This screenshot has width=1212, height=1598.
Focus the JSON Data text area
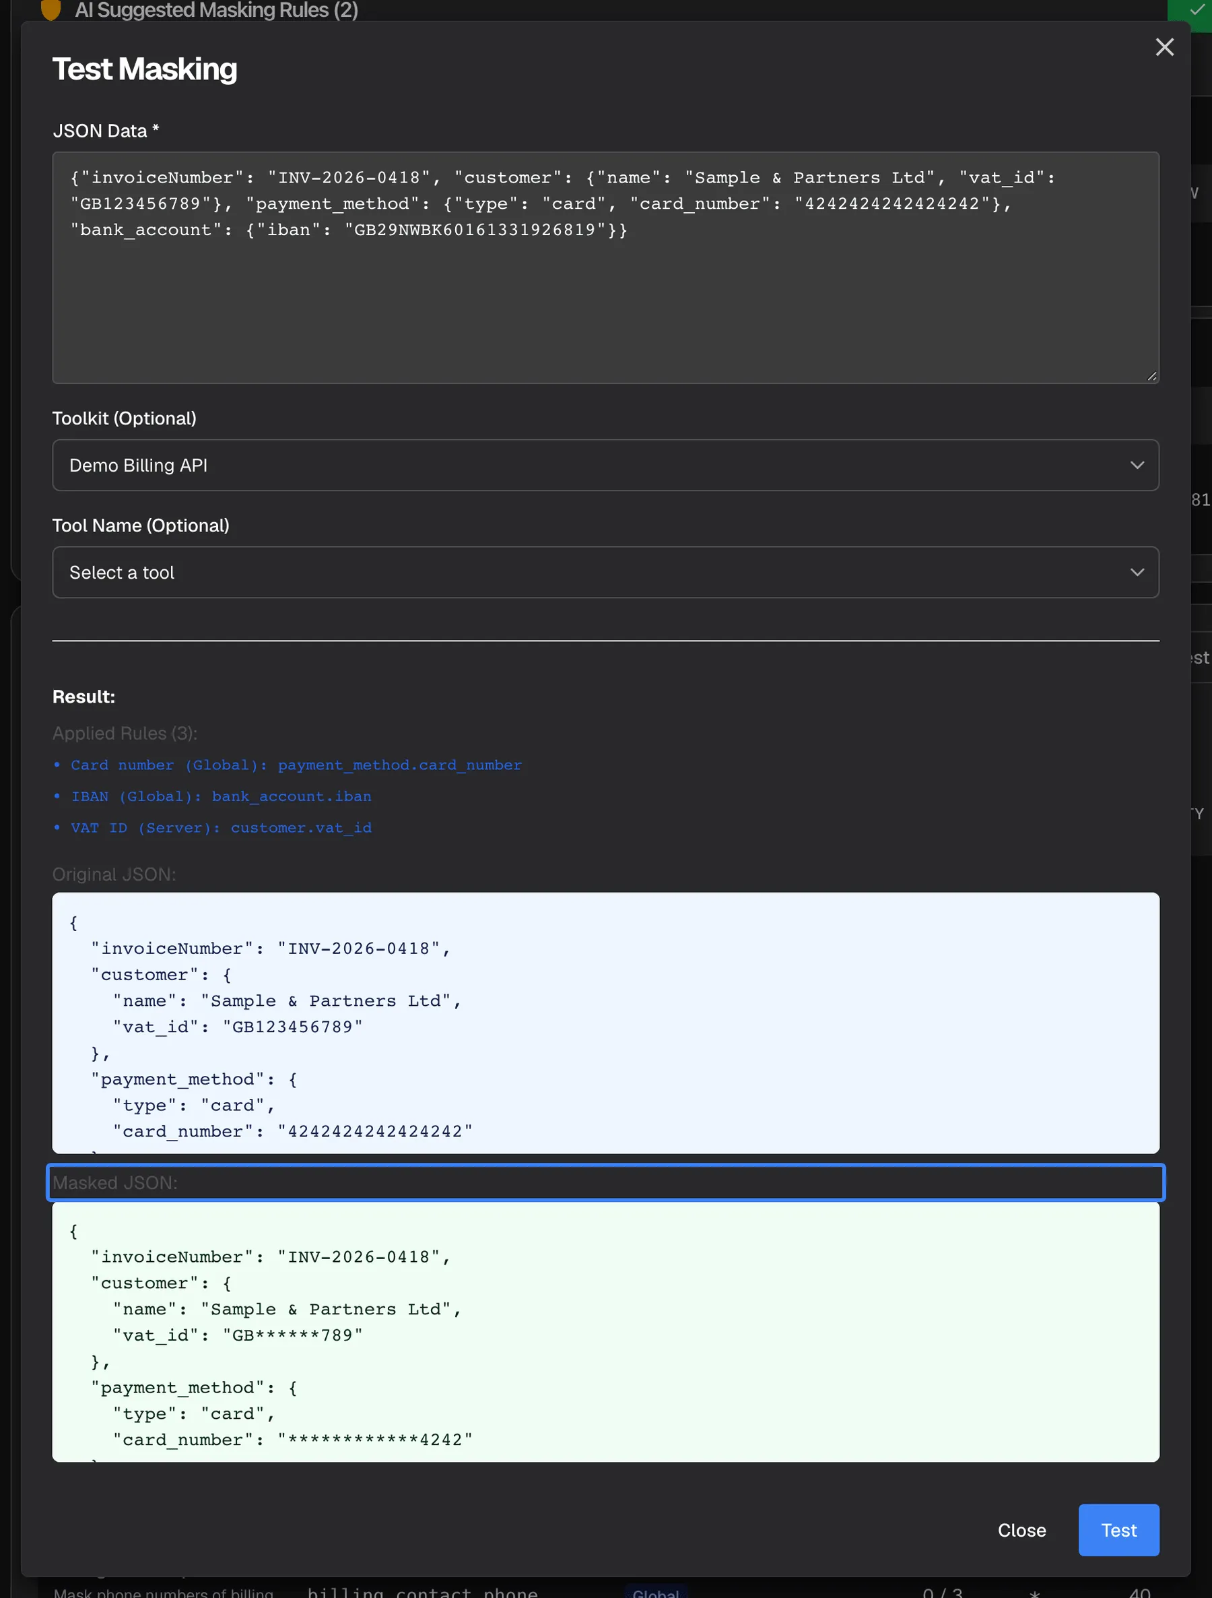pyautogui.click(x=605, y=267)
